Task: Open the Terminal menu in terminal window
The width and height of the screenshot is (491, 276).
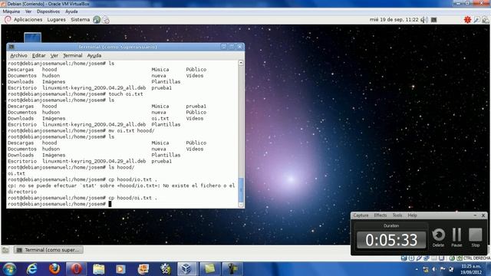Action: 72,55
